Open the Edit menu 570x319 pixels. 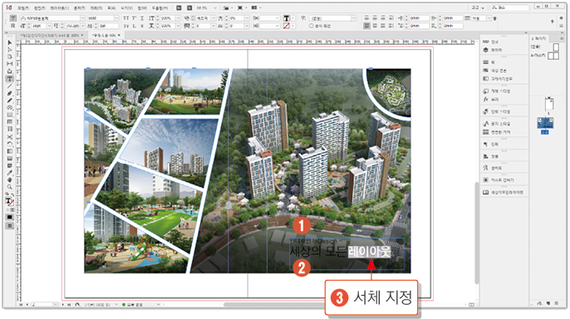(x=39, y=7)
